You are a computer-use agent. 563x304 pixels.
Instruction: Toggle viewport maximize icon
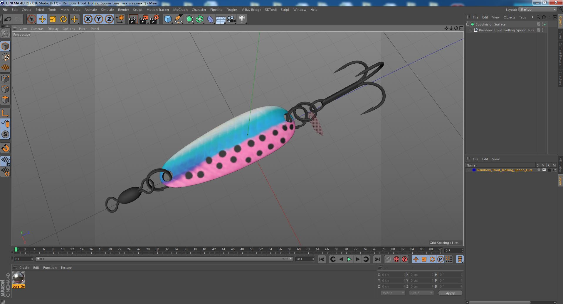tap(461, 28)
